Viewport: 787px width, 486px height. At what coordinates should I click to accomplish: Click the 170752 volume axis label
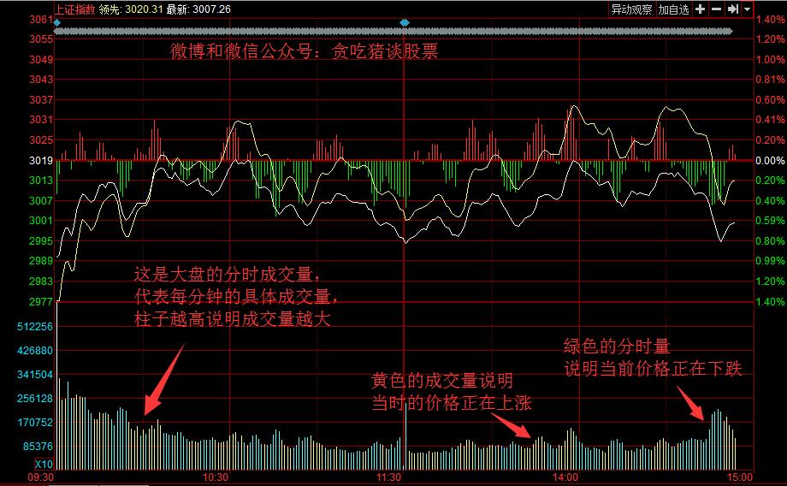click(34, 422)
